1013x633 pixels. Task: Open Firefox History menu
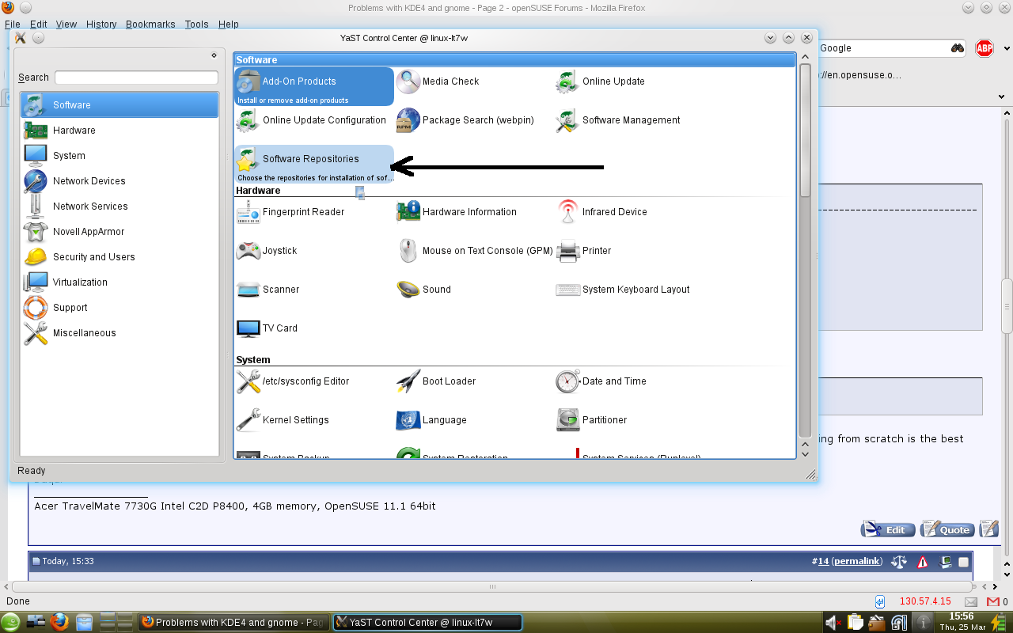pos(101,25)
